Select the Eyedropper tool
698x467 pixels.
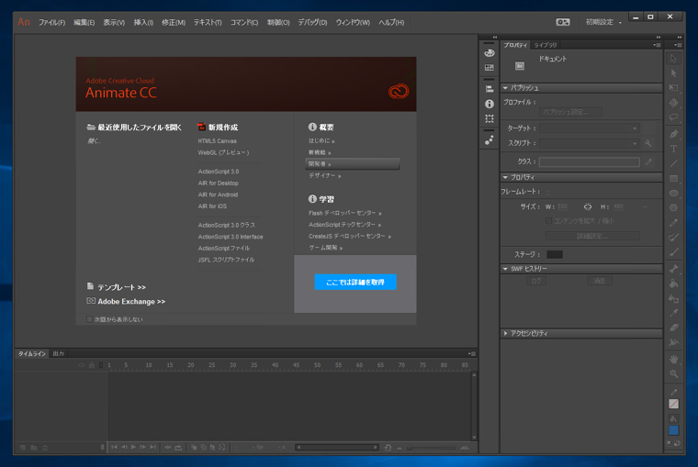pos(673,313)
